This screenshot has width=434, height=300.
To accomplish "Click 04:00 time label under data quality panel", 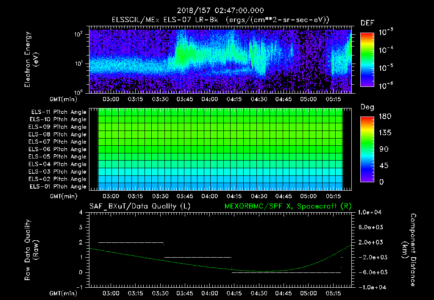I will pos(209,293).
